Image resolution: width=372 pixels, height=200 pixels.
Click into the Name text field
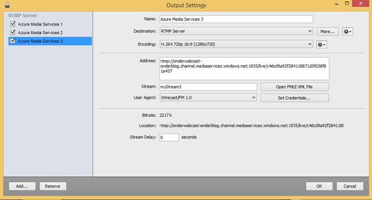pyautogui.click(x=236, y=19)
